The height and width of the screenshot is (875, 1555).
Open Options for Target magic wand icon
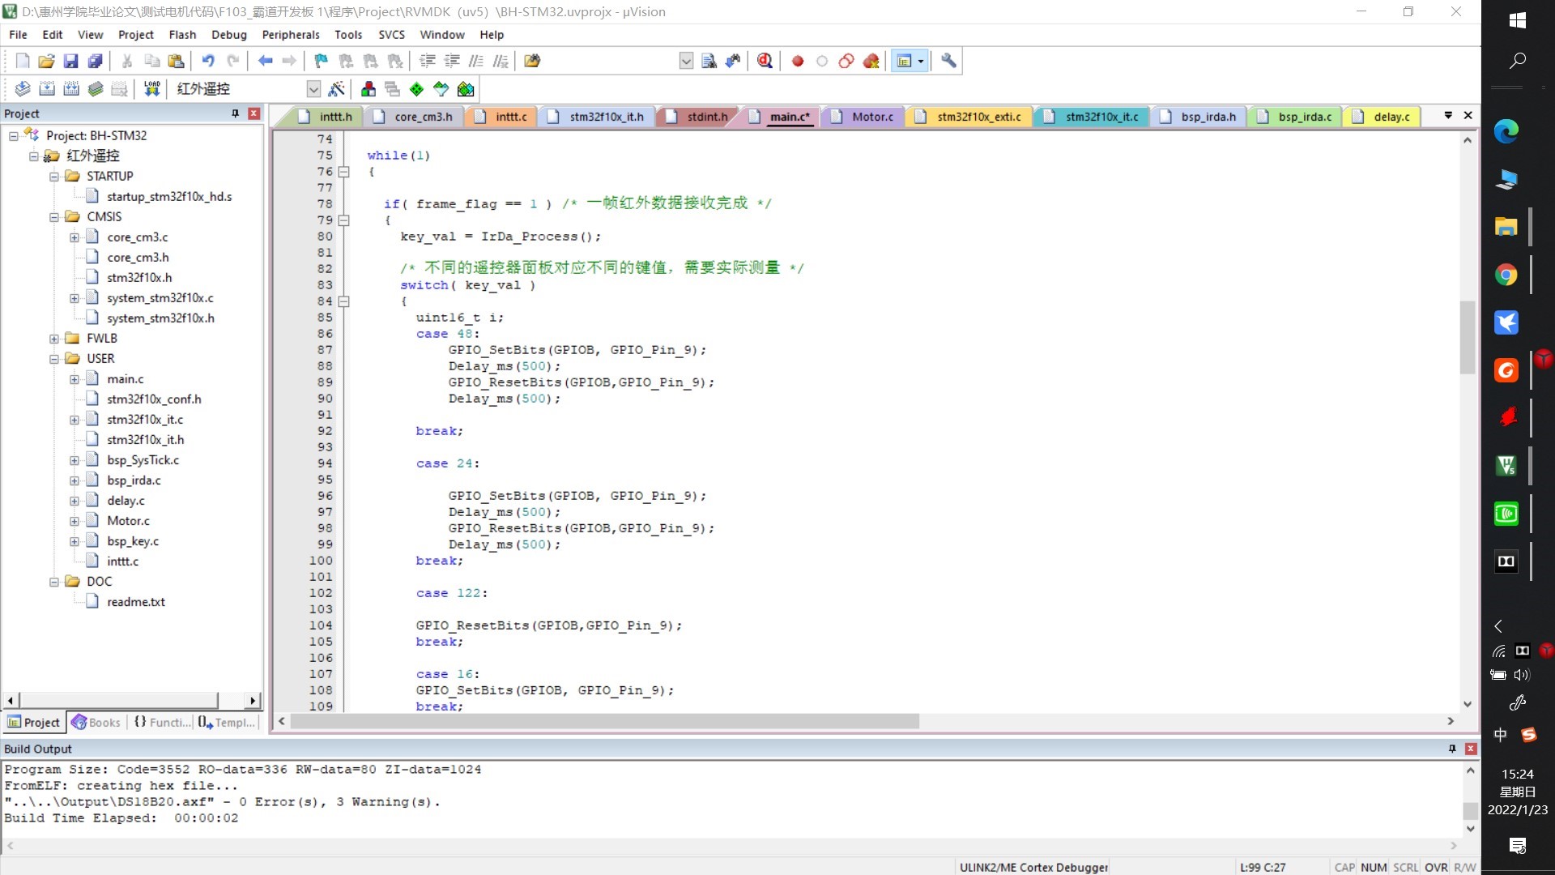(337, 89)
